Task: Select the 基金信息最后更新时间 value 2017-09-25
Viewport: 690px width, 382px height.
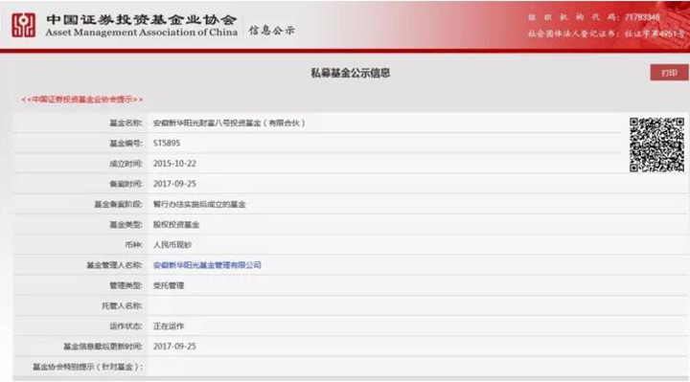Action: pyautogui.click(x=174, y=347)
